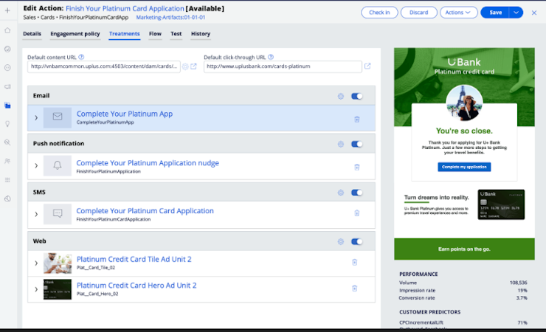Open the grid list icon in sidebar
Image resolution: width=546 pixels, height=332 pixels.
[7, 180]
